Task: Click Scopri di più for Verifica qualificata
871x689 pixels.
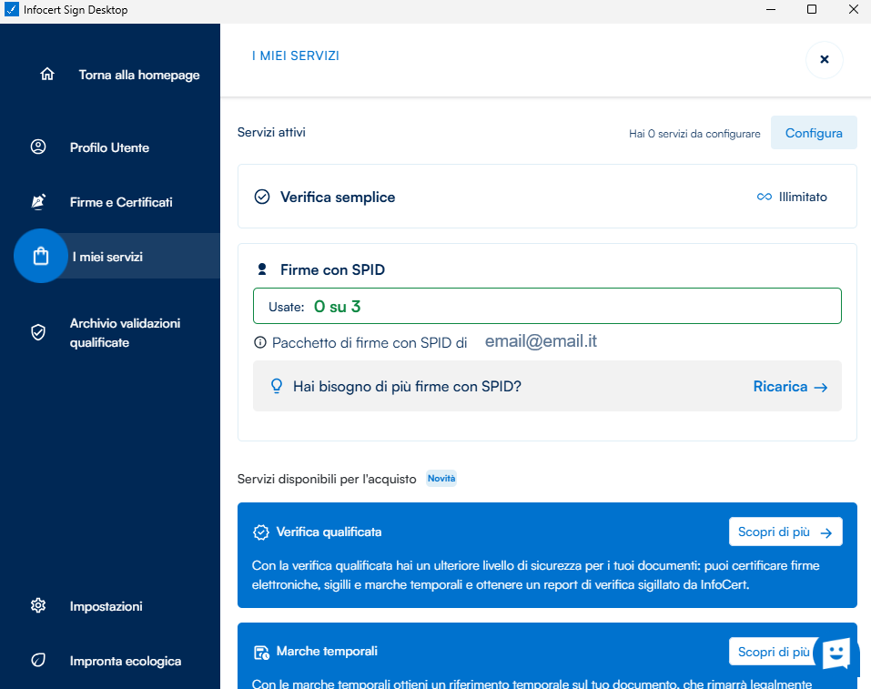Action: [x=785, y=532]
